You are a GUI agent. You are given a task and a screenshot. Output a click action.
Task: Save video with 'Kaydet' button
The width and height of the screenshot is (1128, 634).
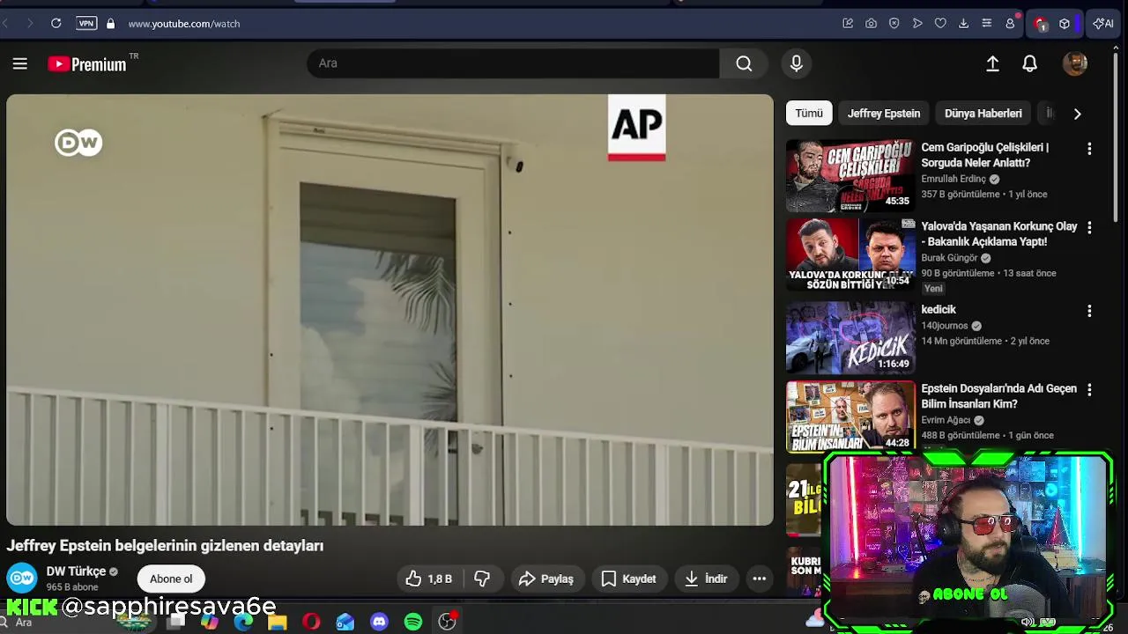click(628, 579)
